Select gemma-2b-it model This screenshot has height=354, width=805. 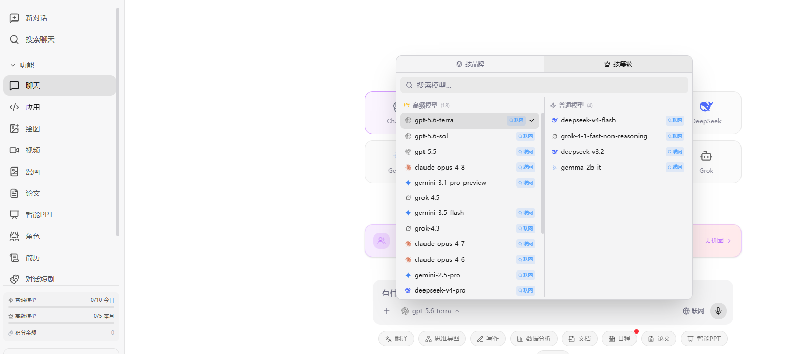pyautogui.click(x=617, y=168)
